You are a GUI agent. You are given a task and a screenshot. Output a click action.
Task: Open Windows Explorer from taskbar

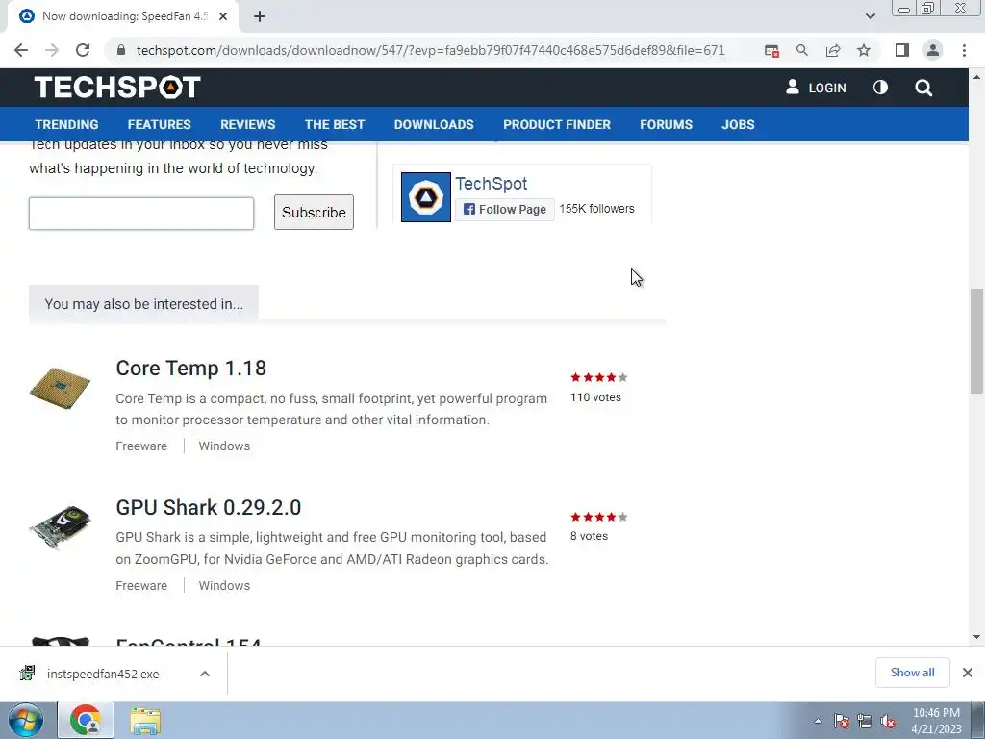pos(145,720)
